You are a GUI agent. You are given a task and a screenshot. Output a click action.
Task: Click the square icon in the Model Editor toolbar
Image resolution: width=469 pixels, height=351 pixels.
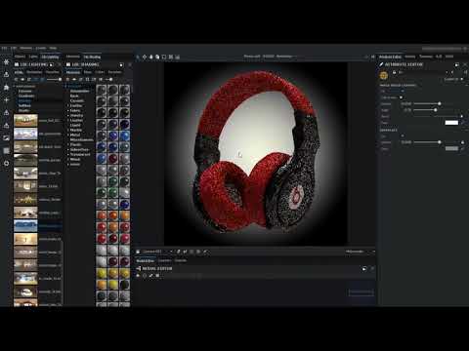pyautogui.click(x=157, y=276)
